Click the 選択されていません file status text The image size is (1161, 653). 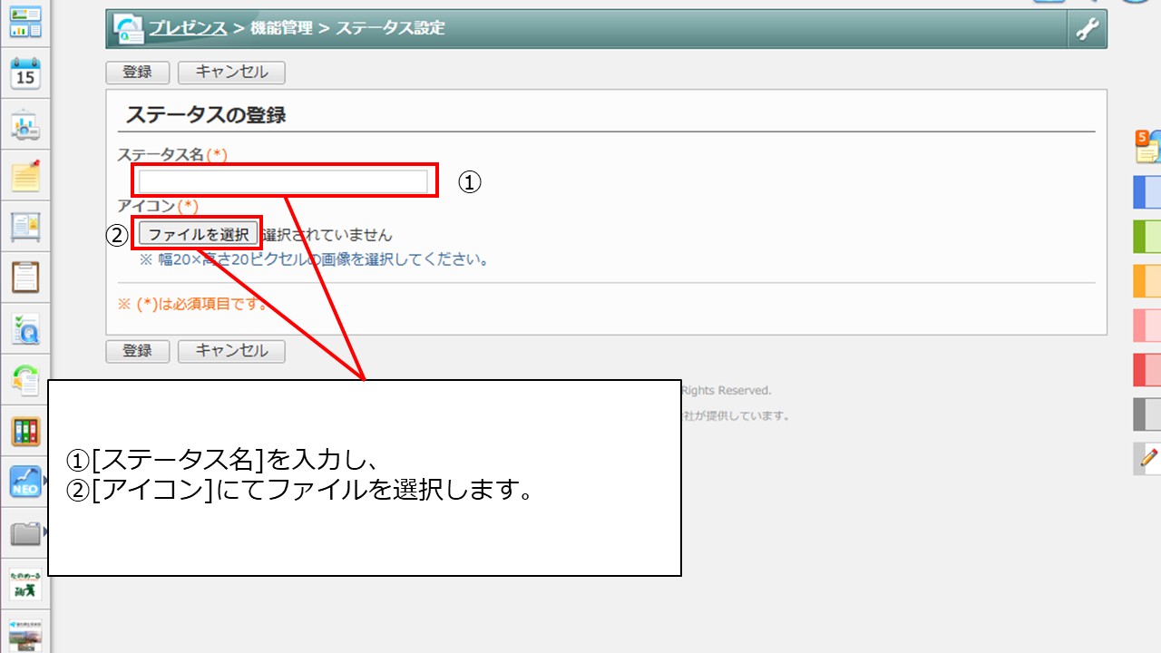(x=327, y=235)
